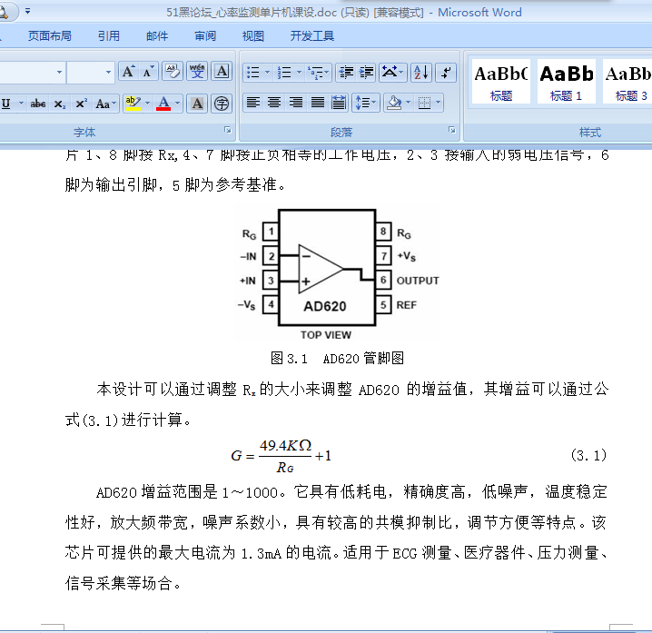Open the font name dropdown
This screenshot has width=652, height=633.
(x=59, y=72)
